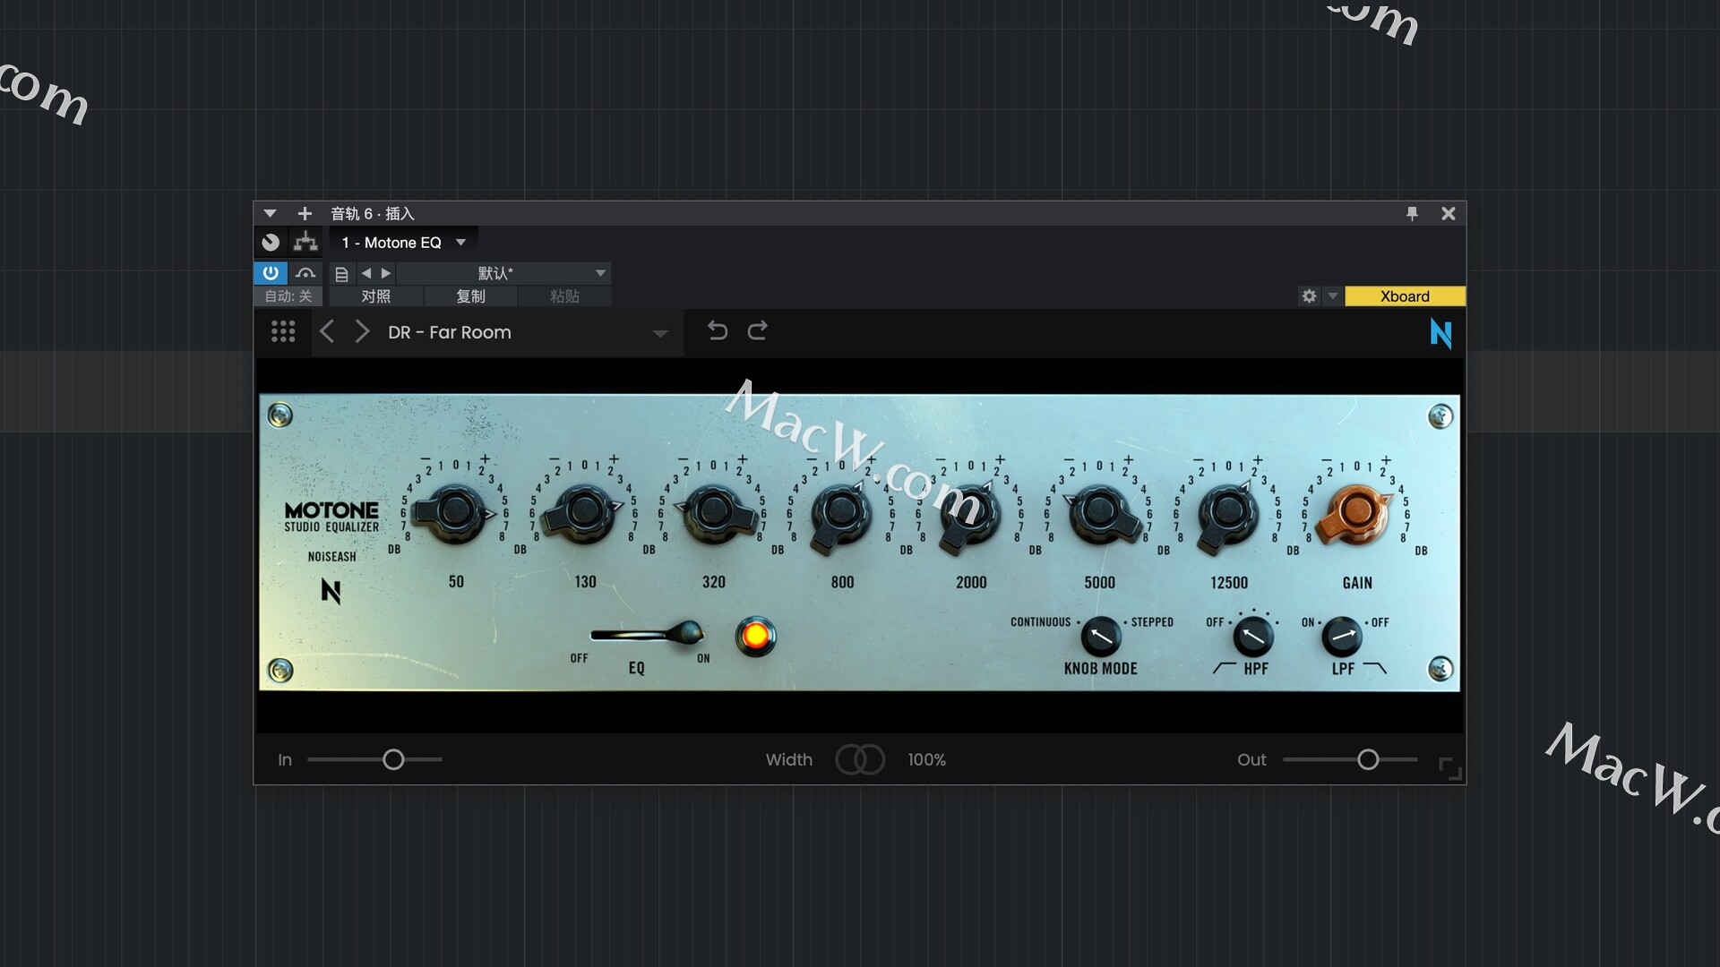
Task: Click the glowing orange EQ indicator lamp
Action: click(x=755, y=637)
